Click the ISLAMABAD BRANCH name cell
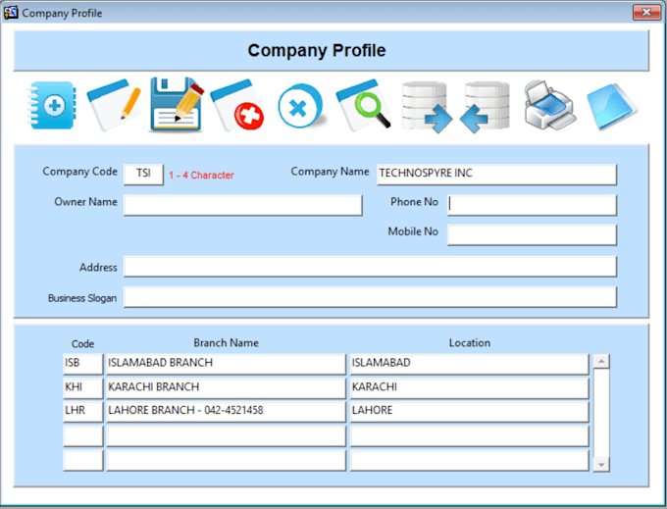This screenshot has width=667, height=509. [227, 364]
